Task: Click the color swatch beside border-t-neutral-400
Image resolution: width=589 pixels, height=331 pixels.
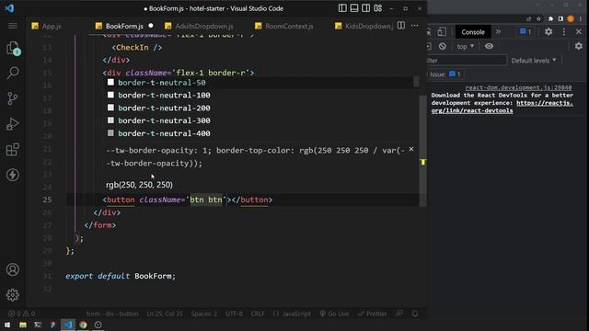Action: tap(110, 132)
